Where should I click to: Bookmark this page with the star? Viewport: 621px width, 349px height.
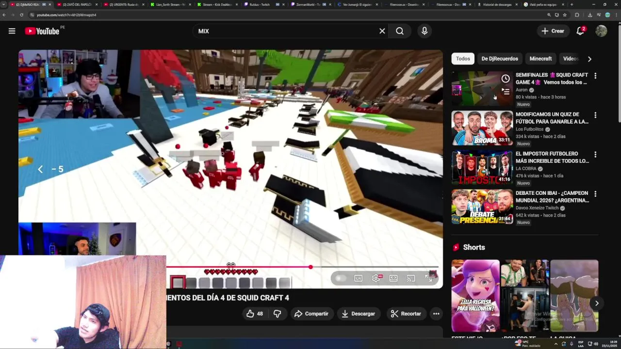[565, 15]
